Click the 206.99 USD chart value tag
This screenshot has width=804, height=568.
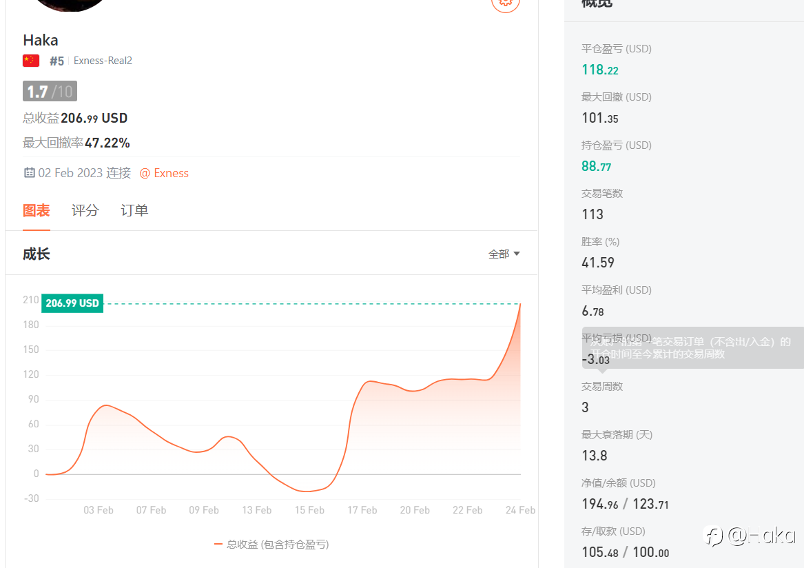72,303
